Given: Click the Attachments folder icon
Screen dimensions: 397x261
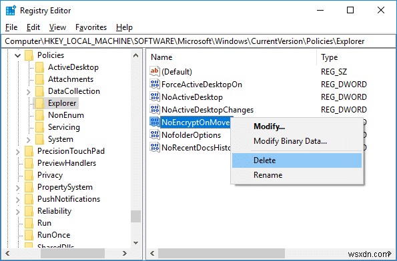Looking at the screenshot, I should tap(40, 79).
